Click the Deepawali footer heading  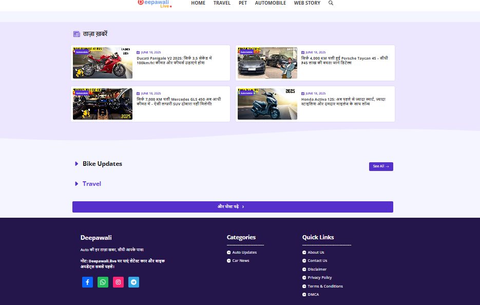click(96, 238)
